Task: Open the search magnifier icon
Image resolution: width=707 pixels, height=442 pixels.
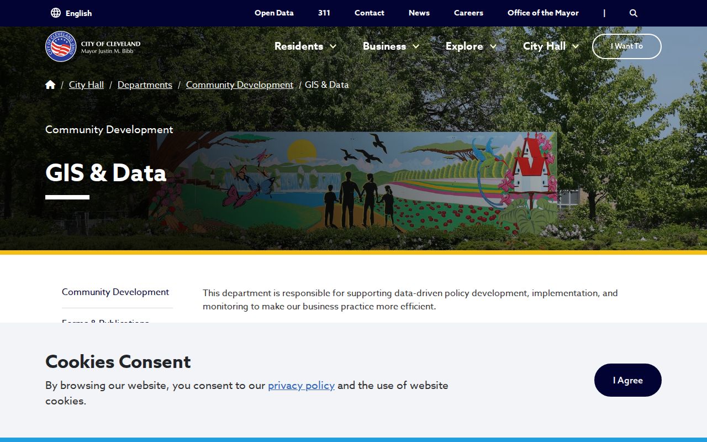Action: [634, 13]
